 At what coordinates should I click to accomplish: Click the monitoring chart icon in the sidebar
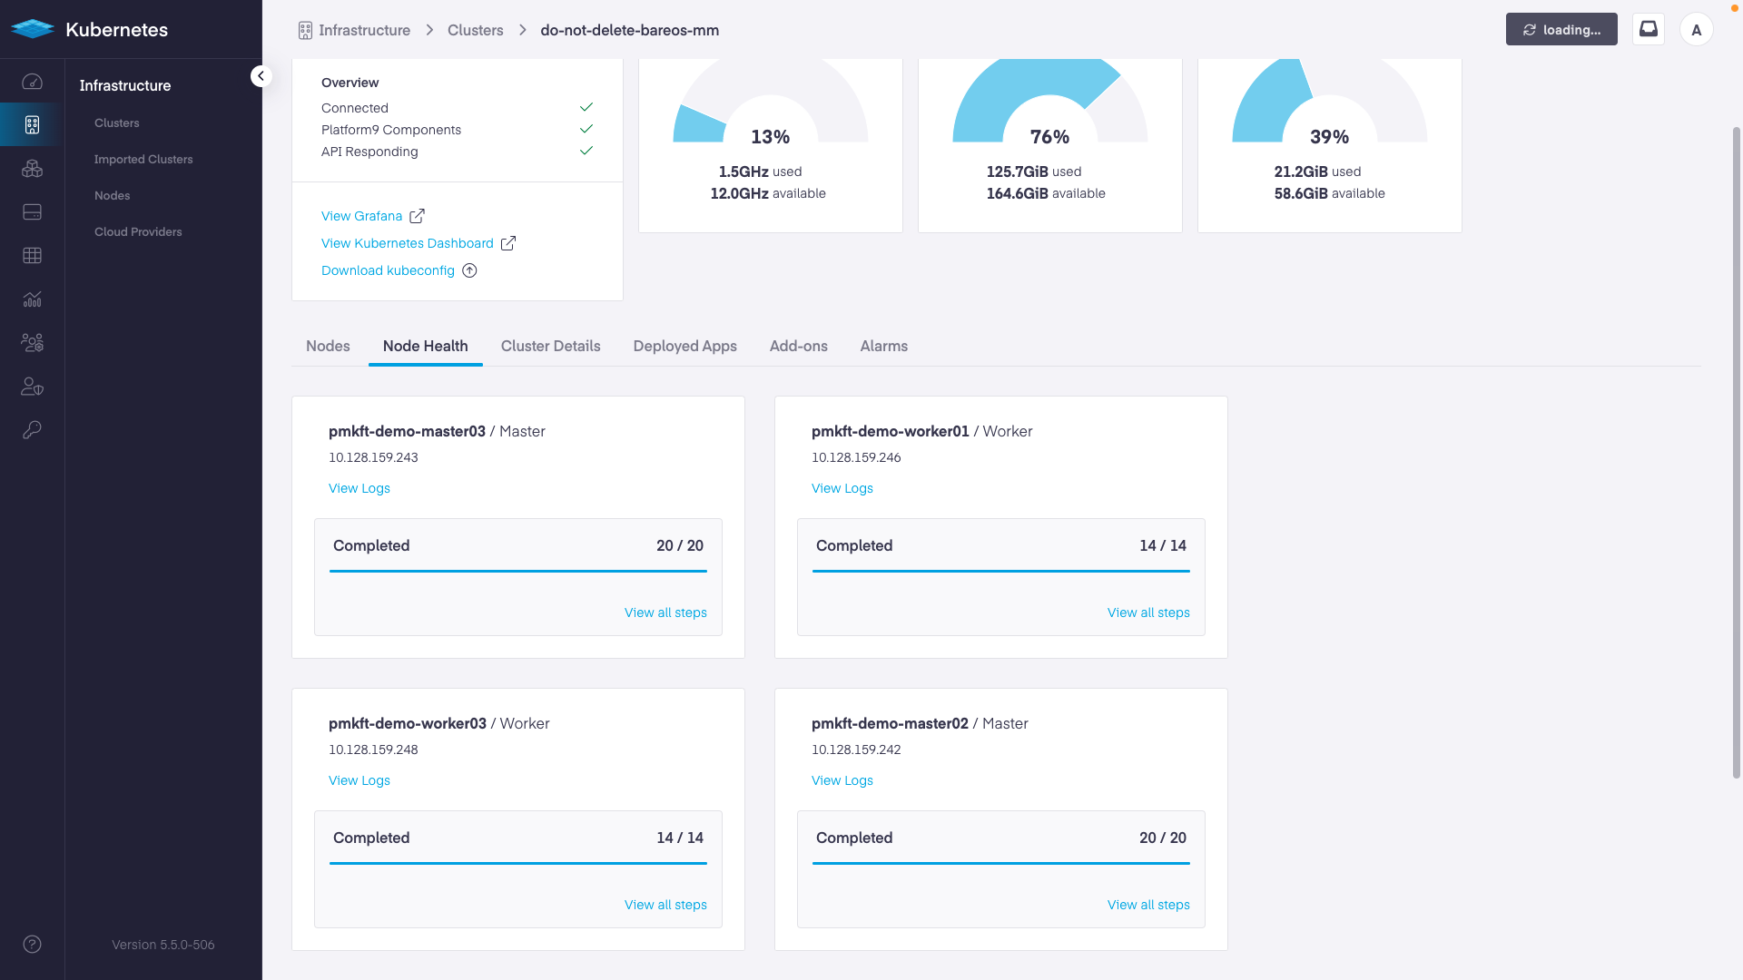point(32,299)
